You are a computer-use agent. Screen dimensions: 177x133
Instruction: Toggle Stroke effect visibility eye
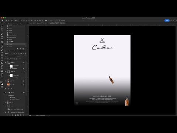point(11,97)
